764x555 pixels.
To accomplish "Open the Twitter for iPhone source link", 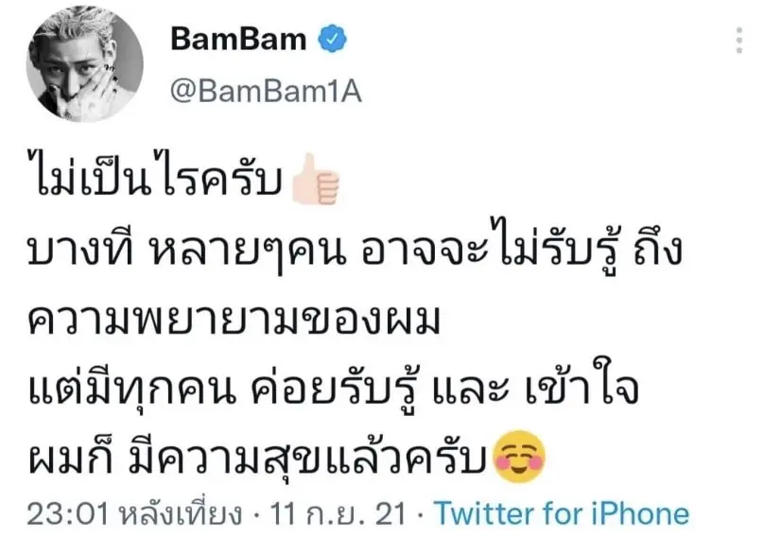I will click(x=562, y=514).
